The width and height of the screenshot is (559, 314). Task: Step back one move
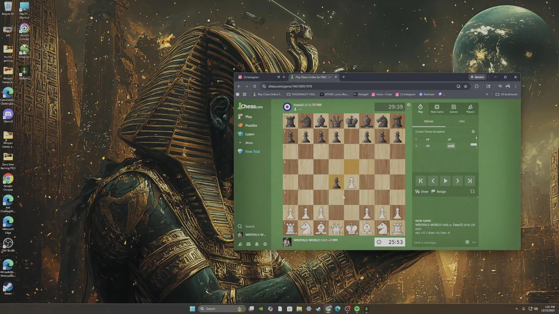coord(433,181)
